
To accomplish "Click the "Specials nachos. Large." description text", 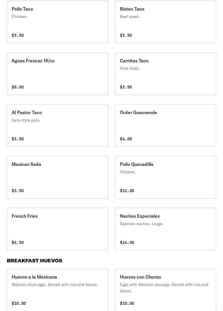I will click(141, 224).
